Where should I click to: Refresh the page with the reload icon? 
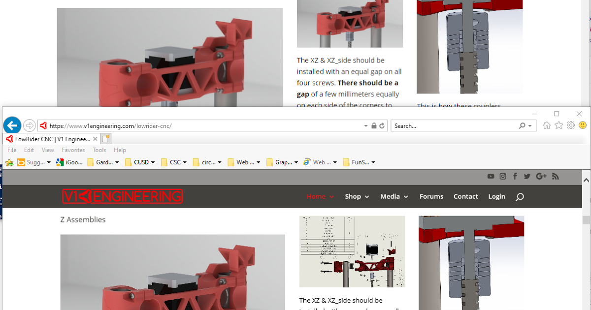pyautogui.click(x=382, y=126)
